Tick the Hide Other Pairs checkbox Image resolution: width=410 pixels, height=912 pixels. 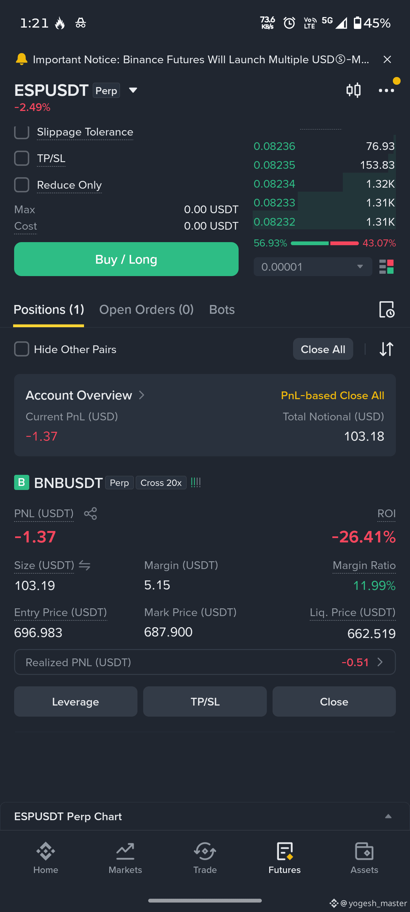[x=22, y=349]
